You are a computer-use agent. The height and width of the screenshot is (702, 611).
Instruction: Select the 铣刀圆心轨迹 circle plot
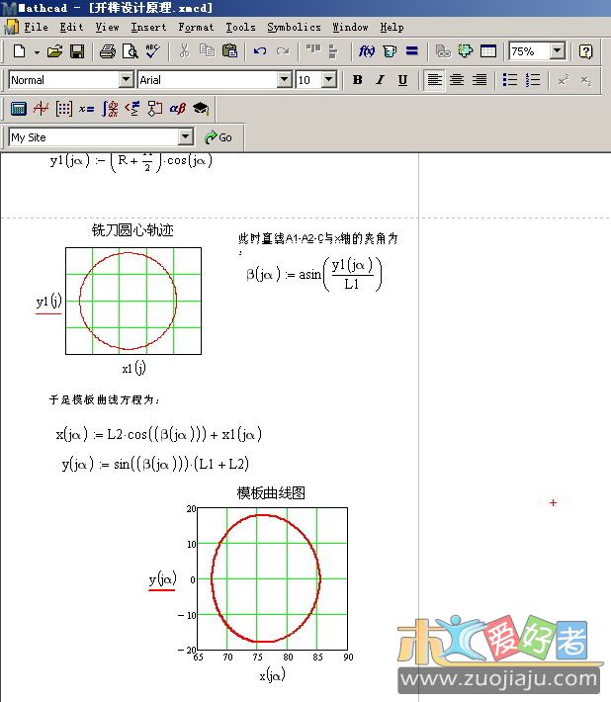click(133, 301)
